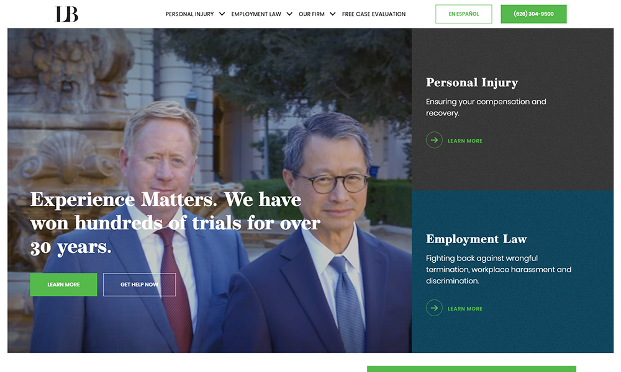
Task: Click the Experience Matters hero headline
Action: click(x=175, y=223)
